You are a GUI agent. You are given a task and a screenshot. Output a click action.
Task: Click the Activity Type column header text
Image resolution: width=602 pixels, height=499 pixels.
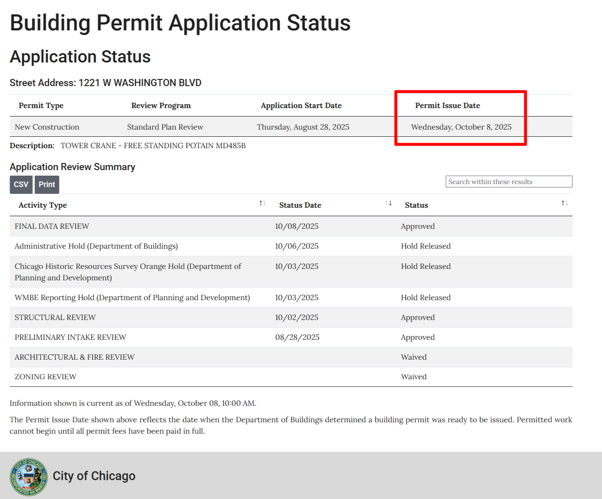point(43,205)
